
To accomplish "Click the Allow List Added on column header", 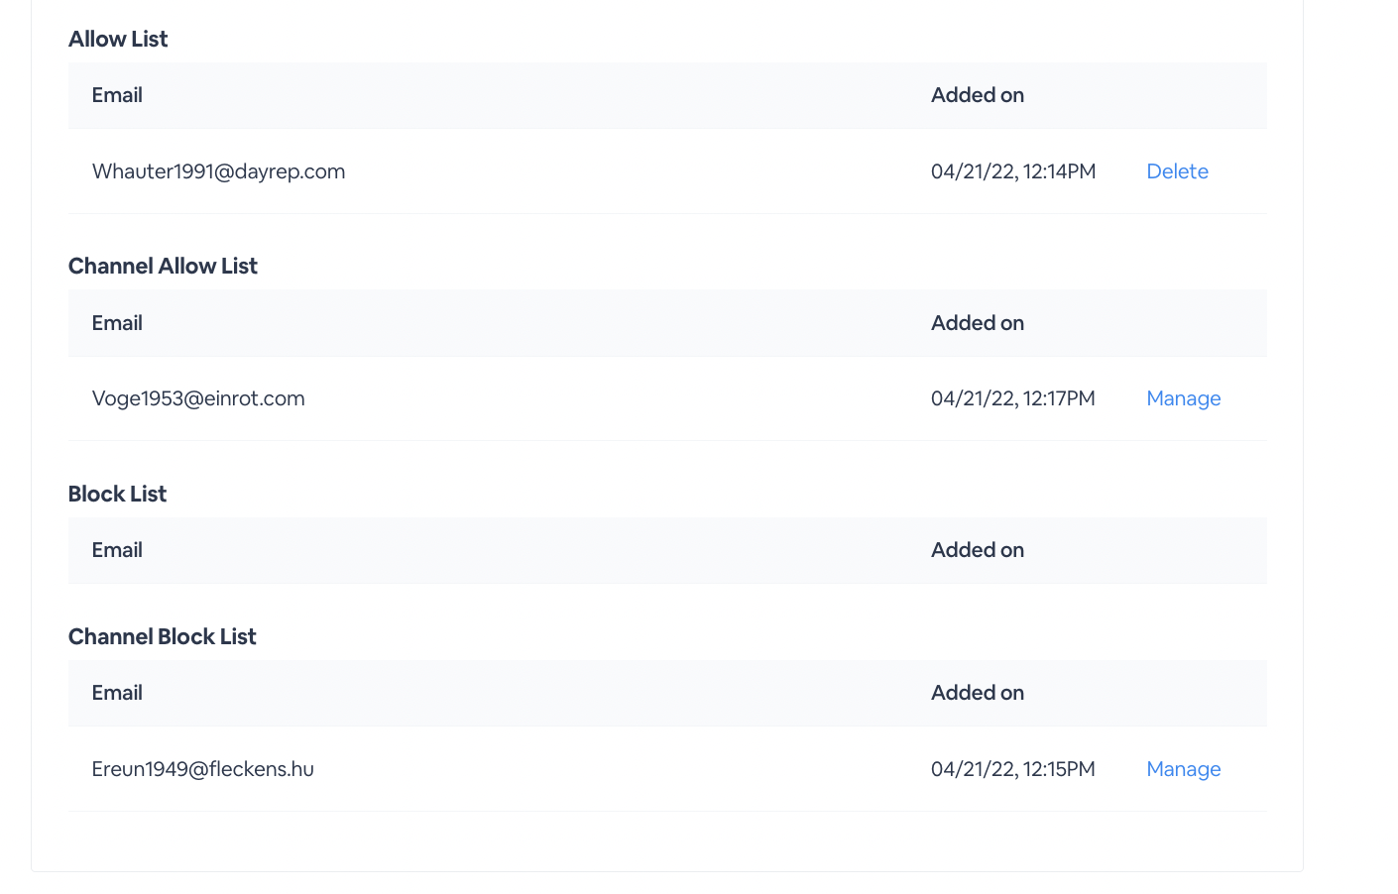I will click(978, 95).
